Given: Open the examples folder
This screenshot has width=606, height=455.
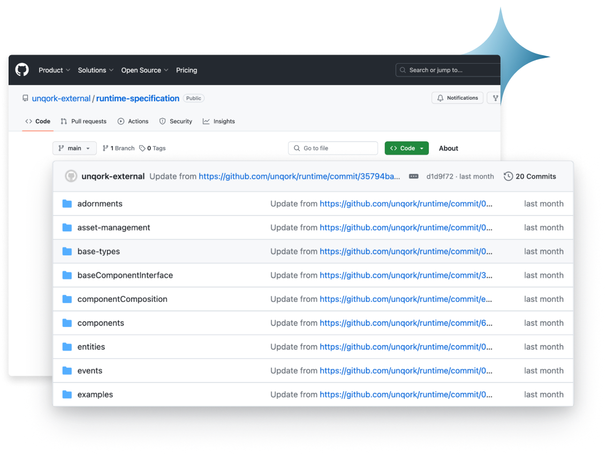Looking at the screenshot, I should point(95,395).
